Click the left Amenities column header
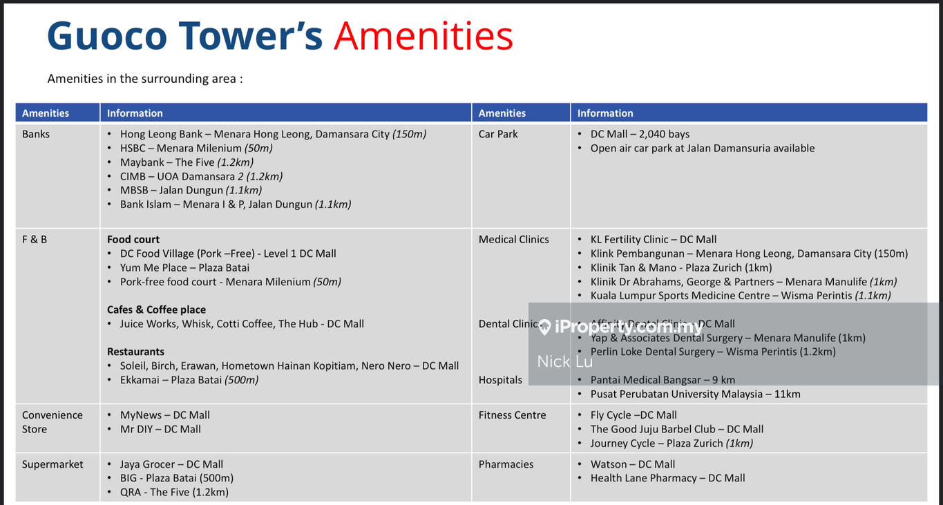The width and height of the screenshot is (943, 505). click(46, 113)
